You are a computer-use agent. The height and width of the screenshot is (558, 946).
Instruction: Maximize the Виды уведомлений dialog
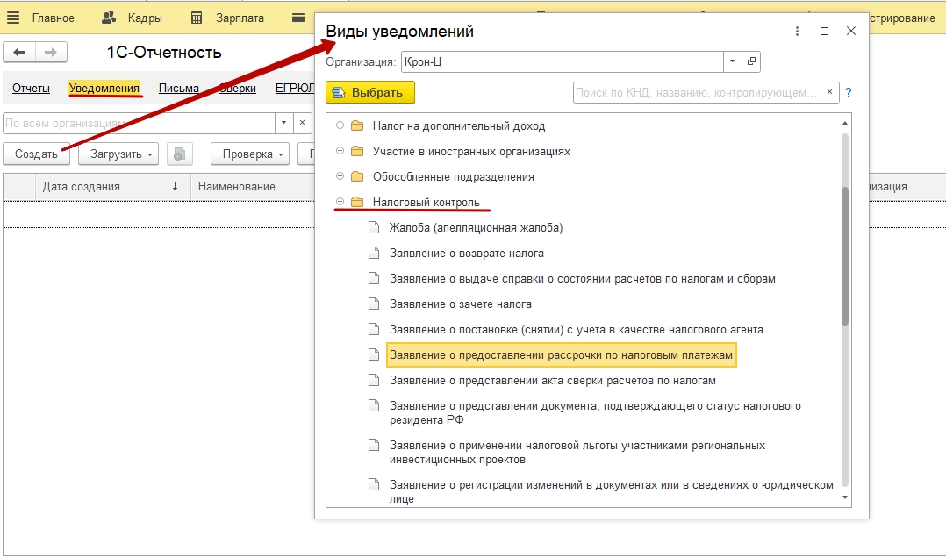click(824, 32)
